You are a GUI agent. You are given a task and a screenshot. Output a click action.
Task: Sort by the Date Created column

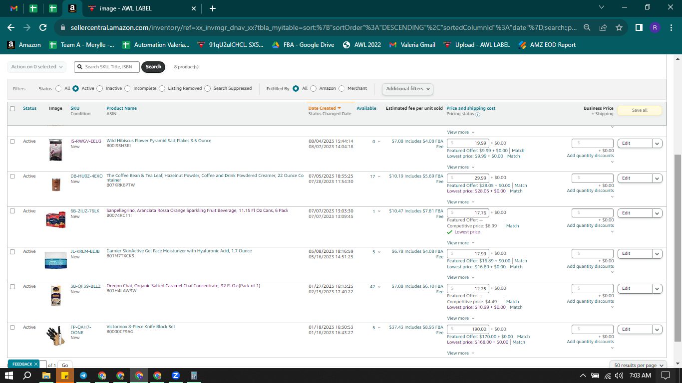(325, 108)
